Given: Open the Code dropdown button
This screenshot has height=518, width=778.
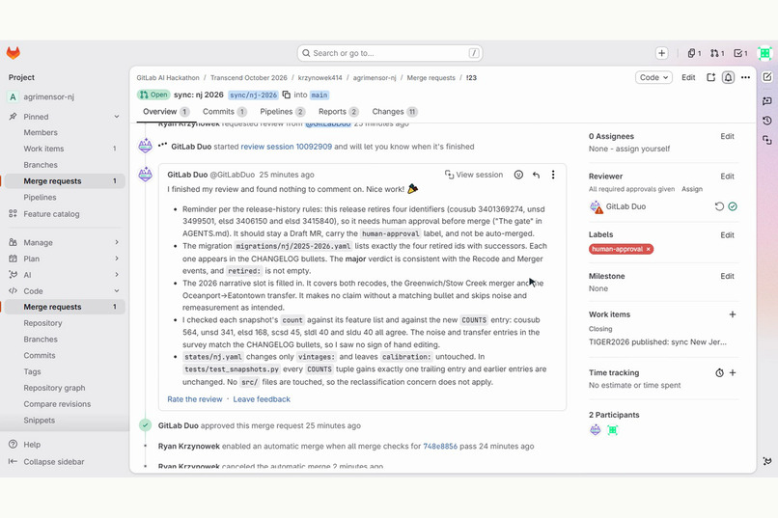Looking at the screenshot, I should coord(653,77).
